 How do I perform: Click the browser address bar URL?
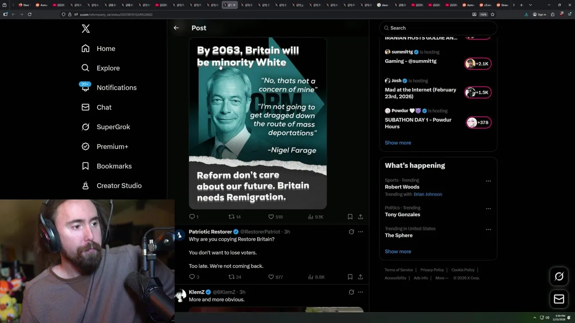tap(116, 14)
